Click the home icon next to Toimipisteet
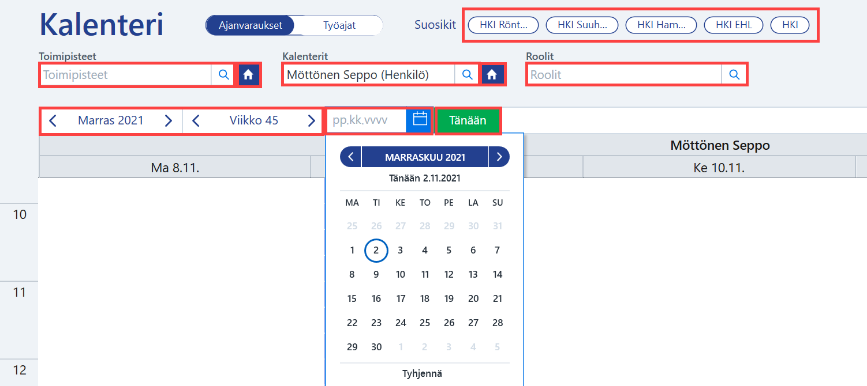This screenshot has width=867, height=386. (248, 74)
